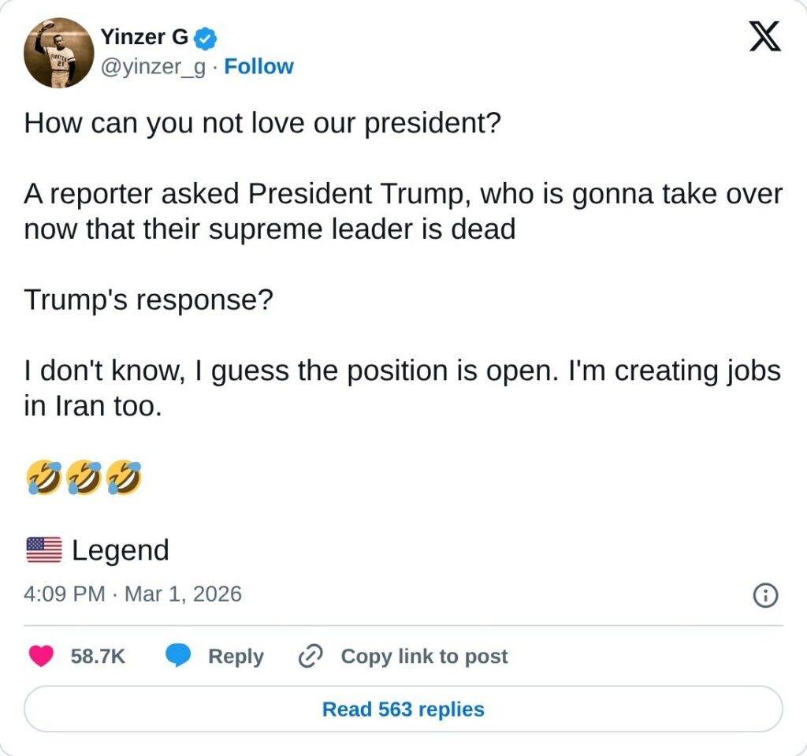The image size is (807, 756).
Task: Open Yinzer G's profile picture
Action: tap(59, 53)
